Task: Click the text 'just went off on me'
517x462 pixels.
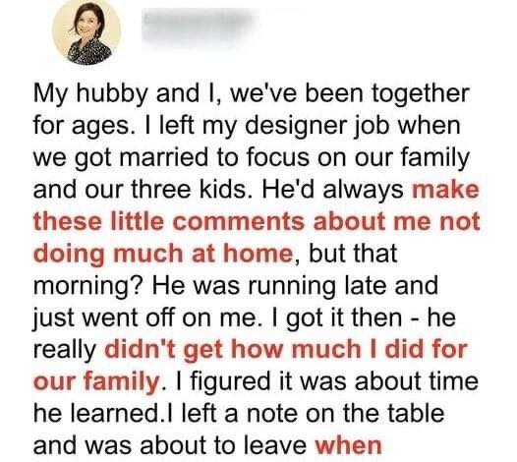Action: [x=144, y=318]
